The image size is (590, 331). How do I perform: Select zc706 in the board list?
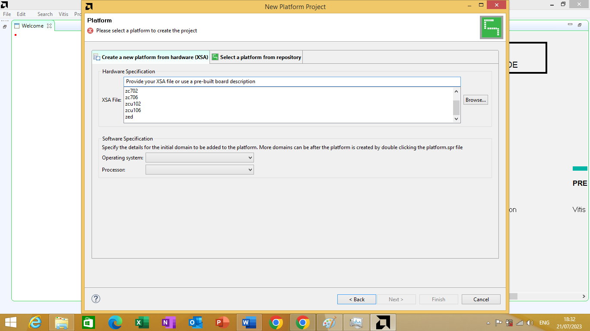(131, 97)
